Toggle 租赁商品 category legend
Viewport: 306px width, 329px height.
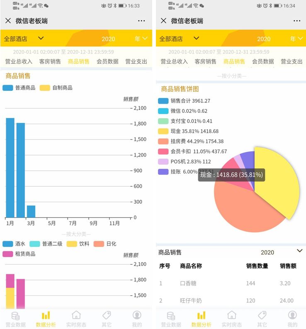(x=19, y=254)
